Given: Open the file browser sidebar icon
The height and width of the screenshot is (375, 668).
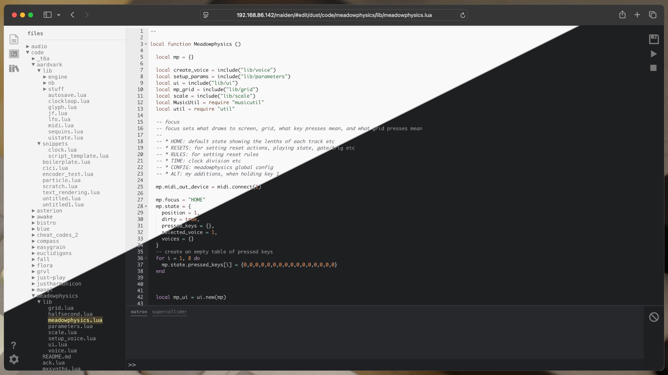Looking at the screenshot, I should pyautogui.click(x=14, y=39).
